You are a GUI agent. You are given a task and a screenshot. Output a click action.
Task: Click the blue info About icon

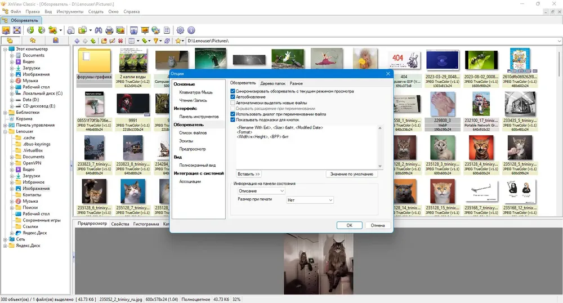pos(191,30)
